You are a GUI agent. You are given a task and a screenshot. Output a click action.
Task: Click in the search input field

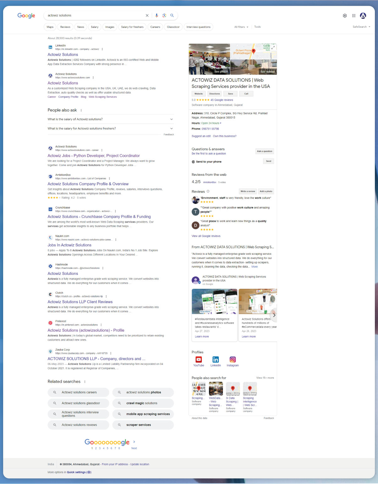[x=94, y=15]
